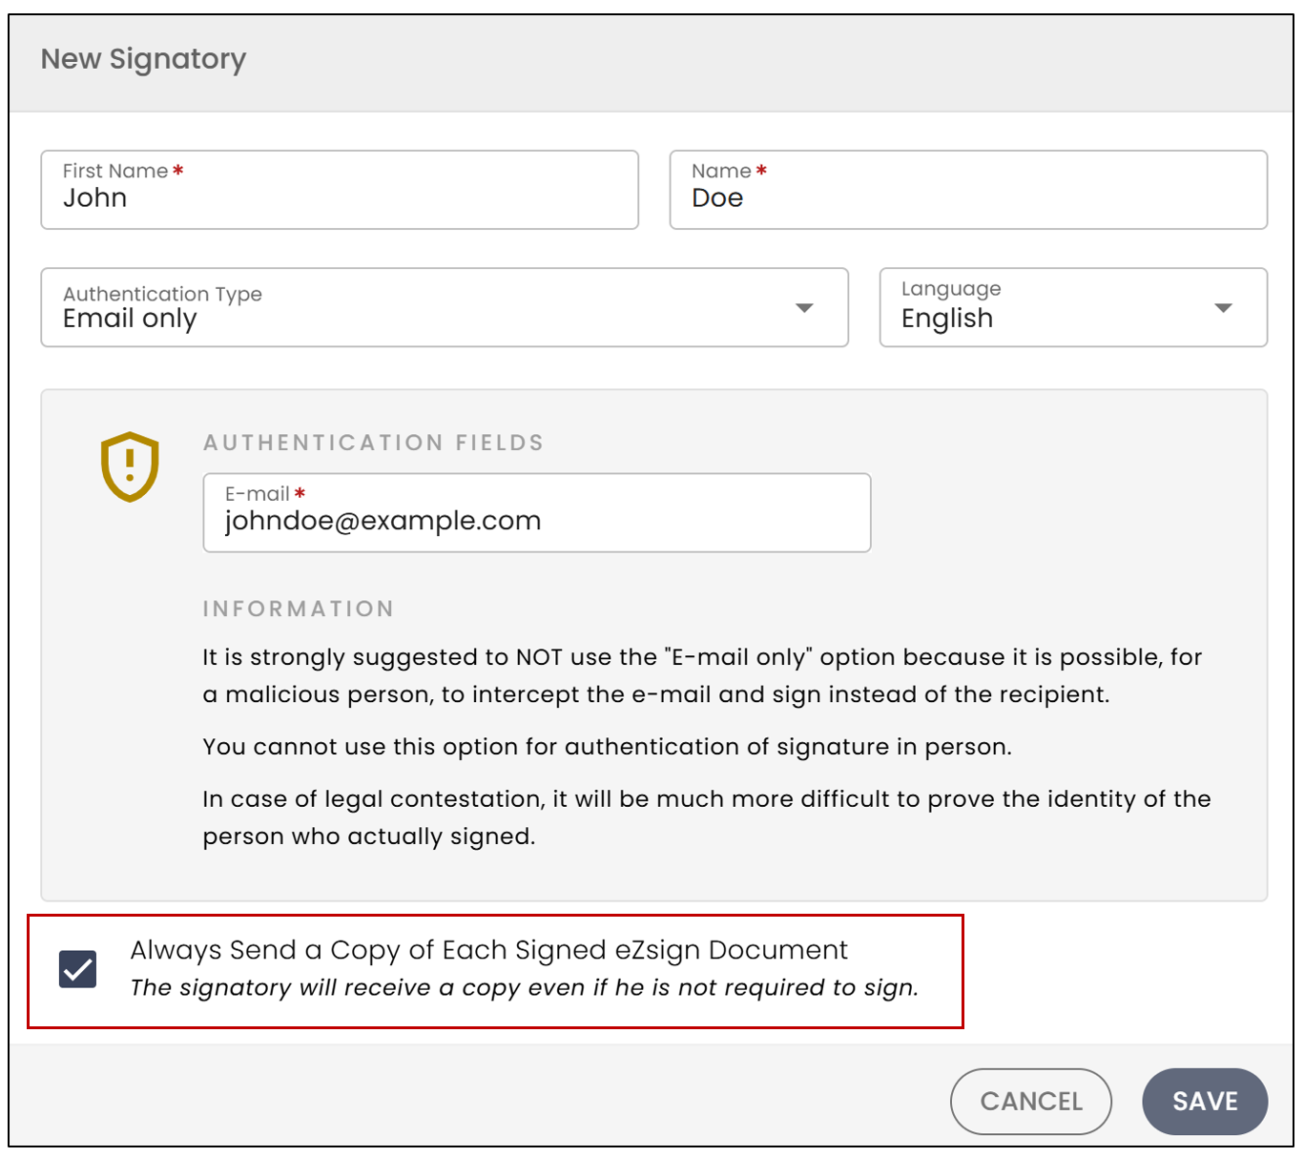Screen dimensions: 1304x1157
Task: Click the 'signature in person' information sentence
Action: pyautogui.click(x=607, y=747)
